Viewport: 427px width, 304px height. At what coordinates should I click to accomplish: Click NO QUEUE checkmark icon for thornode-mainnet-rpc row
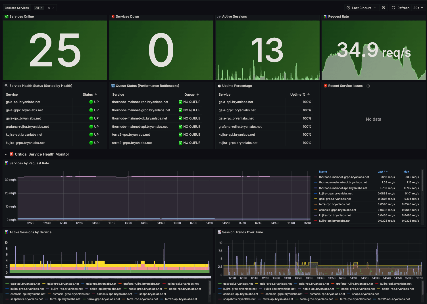pos(180,102)
